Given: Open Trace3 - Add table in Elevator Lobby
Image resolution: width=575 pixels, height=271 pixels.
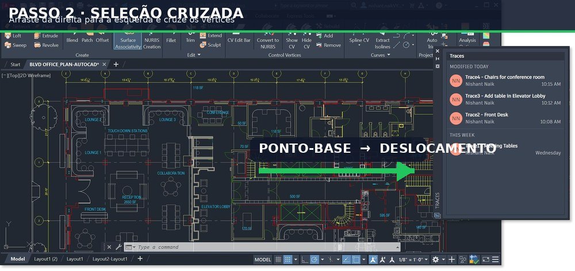Looking at the screenshot, I should 505,99.
